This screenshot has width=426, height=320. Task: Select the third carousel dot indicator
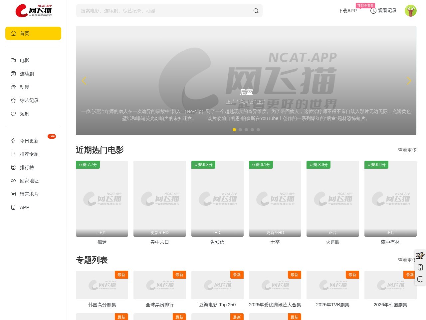point(246,130)
